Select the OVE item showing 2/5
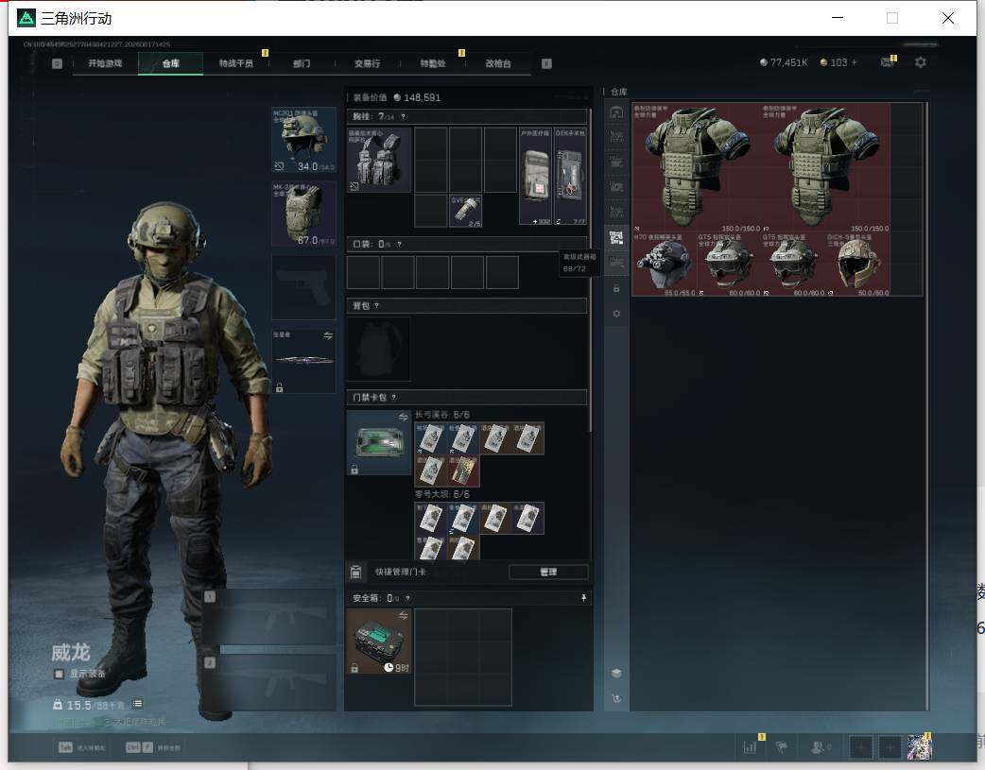Image resolution: width=985 pixels, height=770 pixels. [465, 211]
